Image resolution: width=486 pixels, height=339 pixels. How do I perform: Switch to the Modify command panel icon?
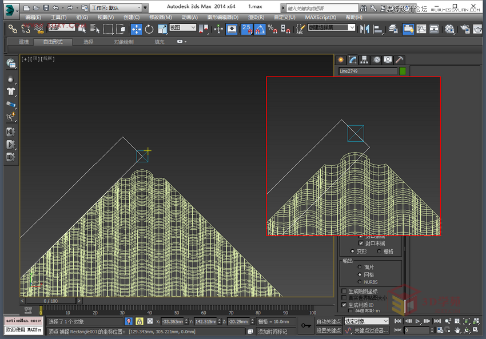(353, 59)
